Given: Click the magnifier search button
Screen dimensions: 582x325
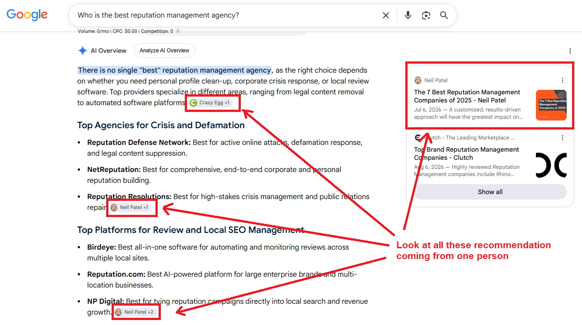Looking at the screenshot, I should 444,15.
